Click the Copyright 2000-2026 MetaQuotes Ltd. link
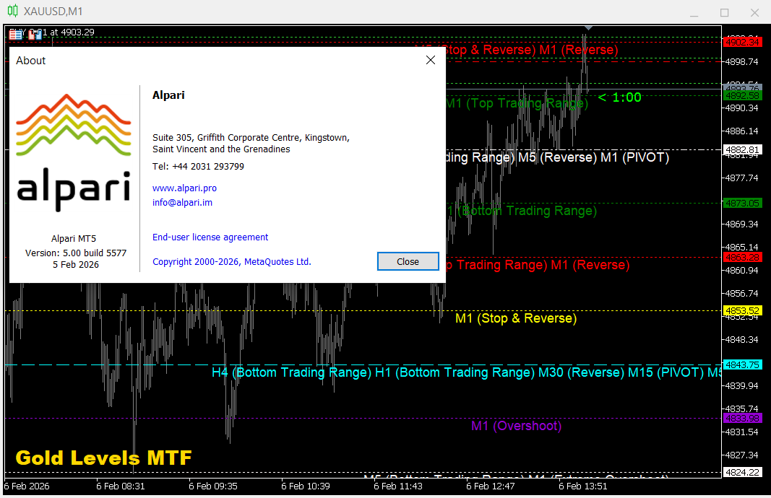Viewport: 771px width, 498px height. [232, 262]
